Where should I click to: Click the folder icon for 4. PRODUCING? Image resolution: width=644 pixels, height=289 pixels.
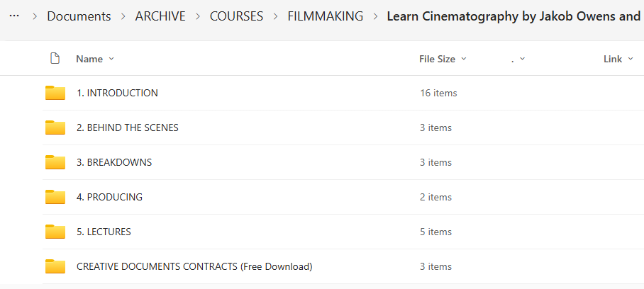pos(55,197)
